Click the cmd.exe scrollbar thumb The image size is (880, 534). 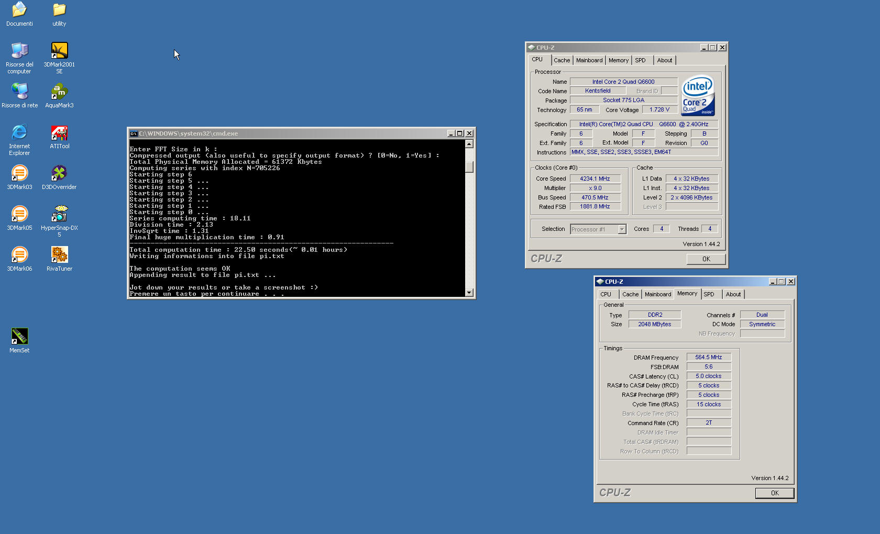[469, 167]
